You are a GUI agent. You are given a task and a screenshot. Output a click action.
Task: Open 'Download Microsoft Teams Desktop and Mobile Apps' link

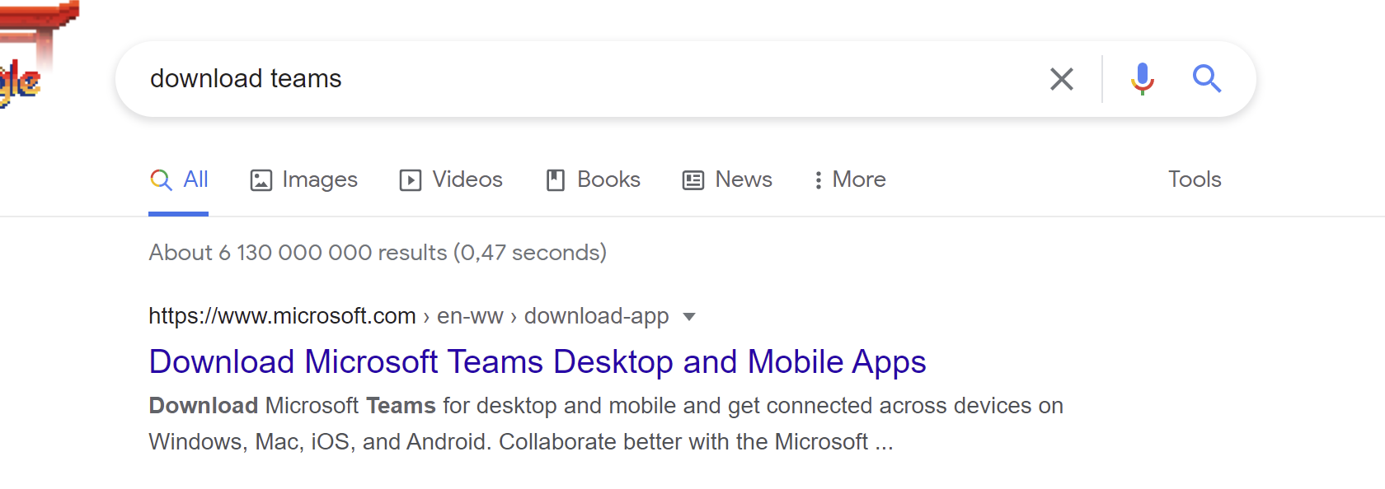[538, 362]
